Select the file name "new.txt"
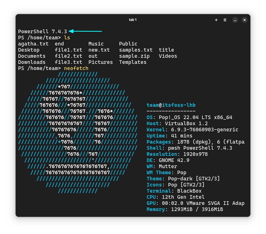This screenshot has width=266, height=234. coord(99,50)
